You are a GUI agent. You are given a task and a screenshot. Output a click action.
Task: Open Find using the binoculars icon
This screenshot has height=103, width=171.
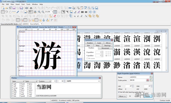tap(31, 8)
